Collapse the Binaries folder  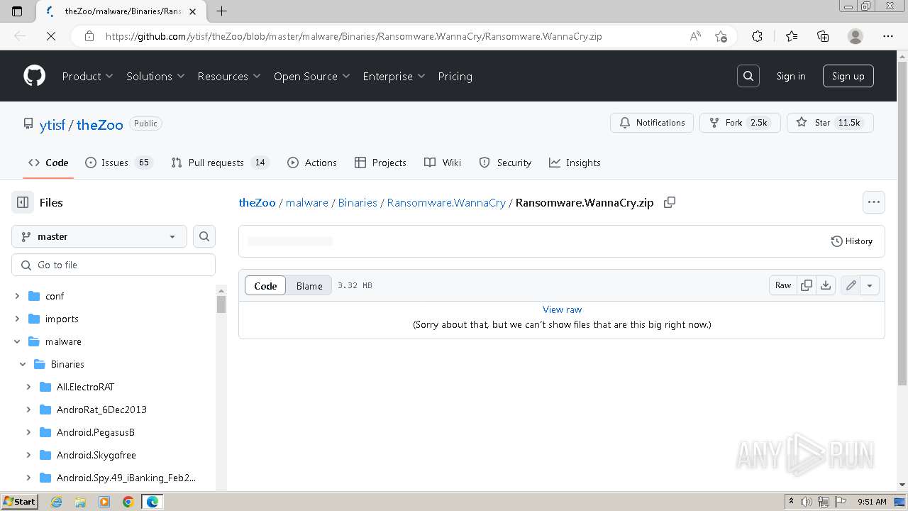coord(23,364)
